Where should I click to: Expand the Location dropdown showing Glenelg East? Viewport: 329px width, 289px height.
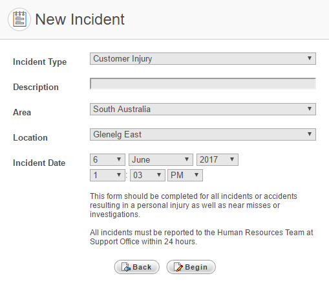203,134
